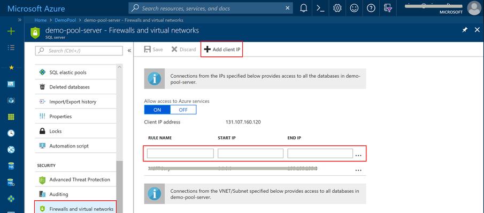Open Favorites star in sidebar
Screen dimensions: 484x213
coord(11,67)
